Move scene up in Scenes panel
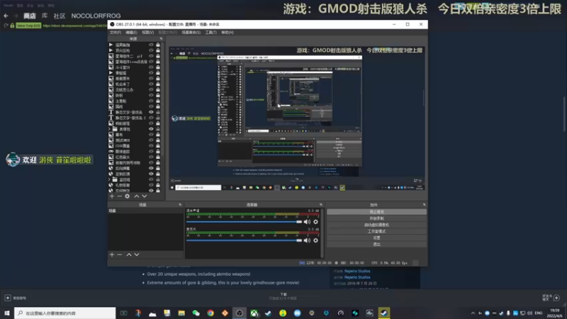The height and width of the screenshot is (319, 567). point(129,254)
